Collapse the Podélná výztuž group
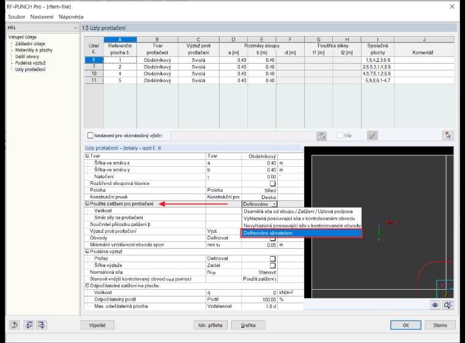 click(x=87, y=252)
